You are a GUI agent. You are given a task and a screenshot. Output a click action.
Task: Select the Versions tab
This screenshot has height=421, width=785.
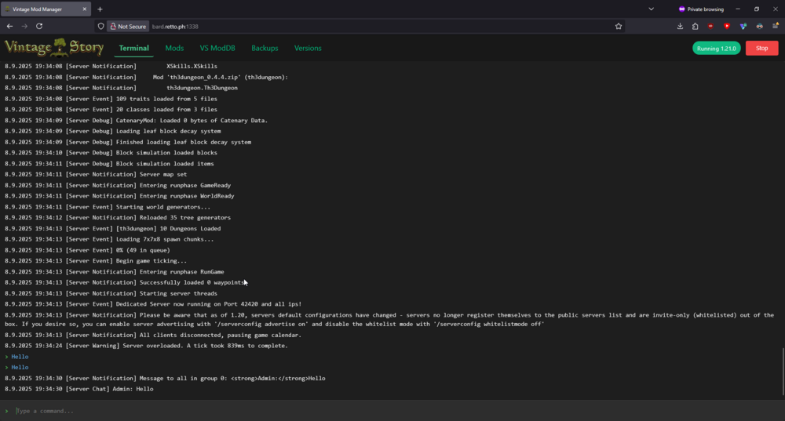[x=308, y=48]
